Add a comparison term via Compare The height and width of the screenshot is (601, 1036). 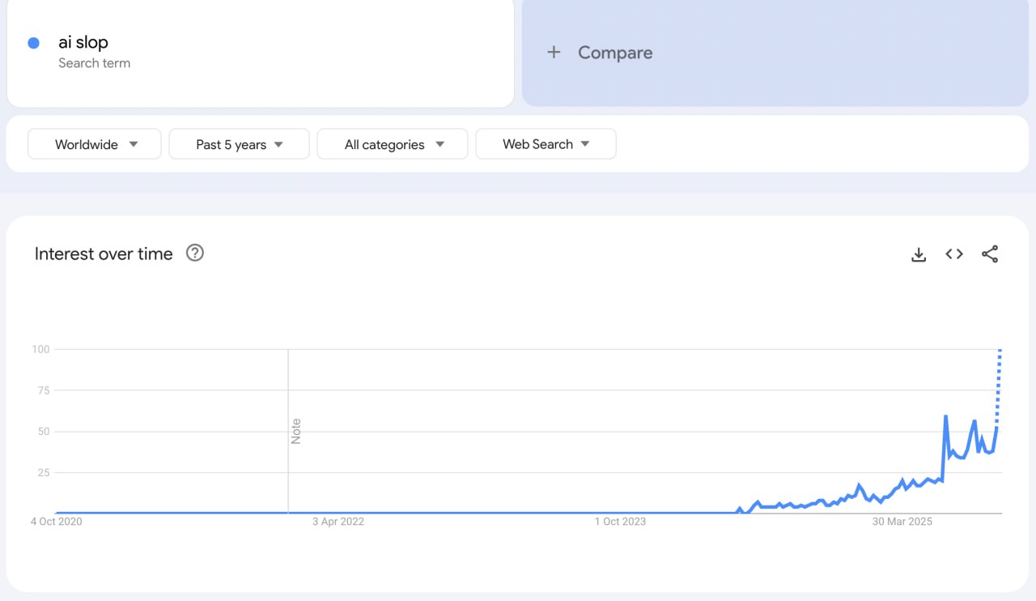tap(775, 53)
